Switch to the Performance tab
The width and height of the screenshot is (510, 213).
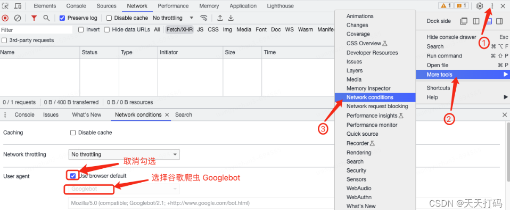coord(173,6)
